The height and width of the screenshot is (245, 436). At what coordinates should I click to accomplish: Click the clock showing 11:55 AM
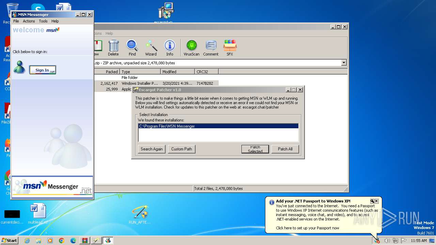point(419,241)
